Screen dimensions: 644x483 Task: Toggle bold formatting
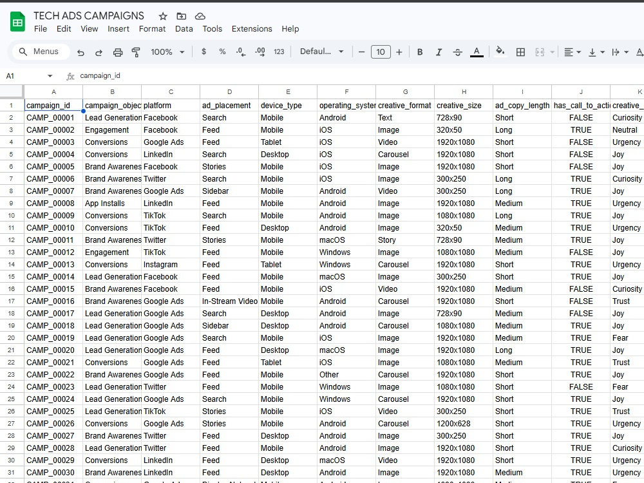click(x=420, y=52)
